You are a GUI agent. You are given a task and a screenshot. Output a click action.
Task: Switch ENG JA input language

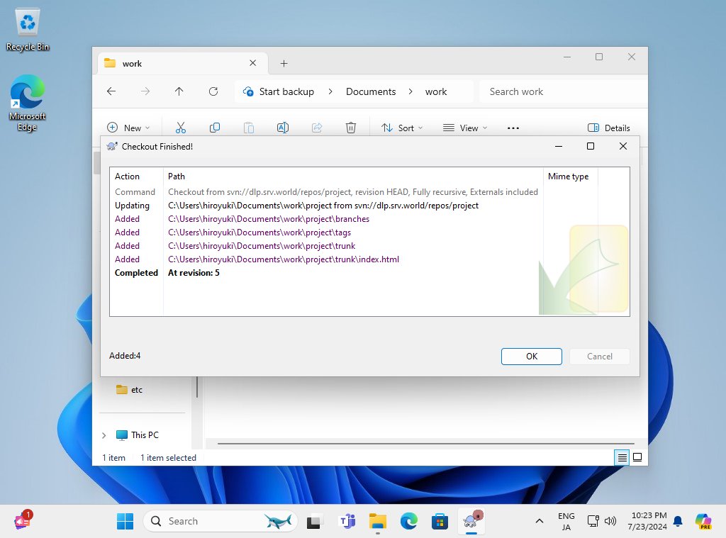[x=566, y=521]
